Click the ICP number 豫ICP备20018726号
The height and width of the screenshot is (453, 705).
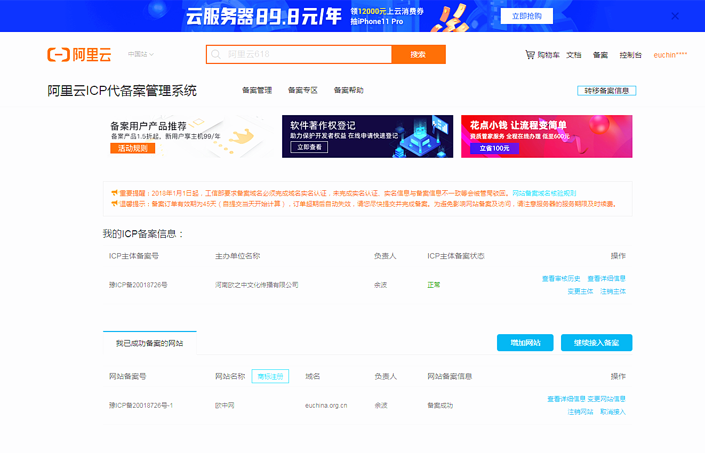pos(138,285)
